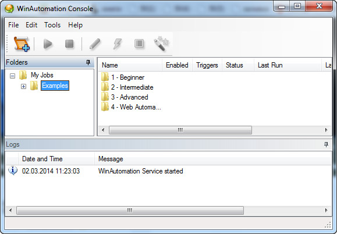Toggle pin on Logs panel
337x234 pixels.
click(326, 144)
